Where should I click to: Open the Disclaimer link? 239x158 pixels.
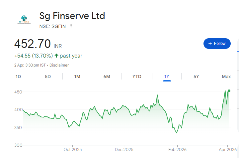(x=59, y=65)
